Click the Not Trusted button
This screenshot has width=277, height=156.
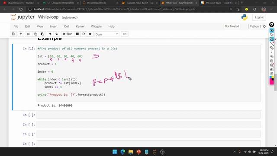[232, 26]
